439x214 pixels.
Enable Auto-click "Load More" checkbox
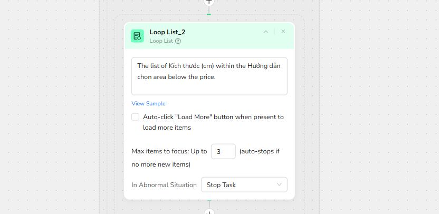coord(136,117)
